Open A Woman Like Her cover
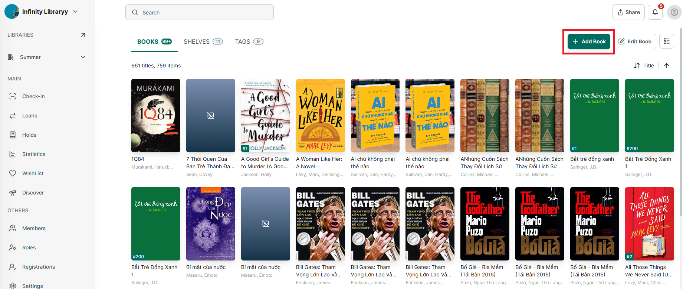 pyautogui.click(x=321, y=116)
